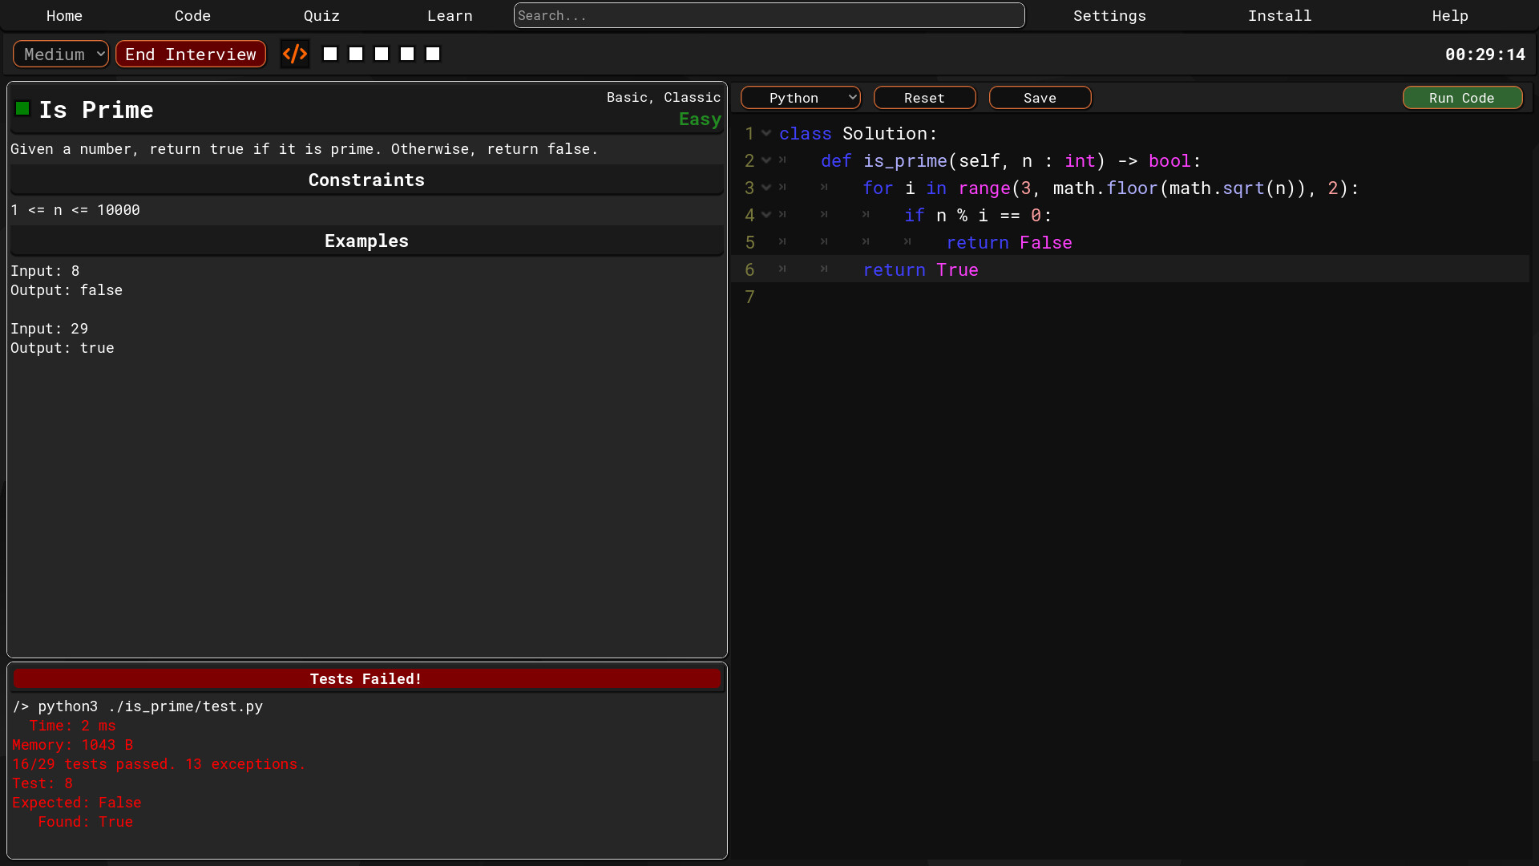The height and width of the screenshot is (866, 1539).
Task: Open the difficulty dropdown showing Medium
Action: point(60,54)
